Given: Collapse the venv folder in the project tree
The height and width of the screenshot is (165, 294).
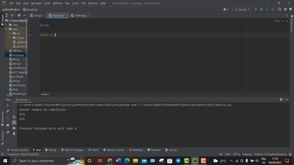Looking at the screenshot, I should (x=6, y=29).
